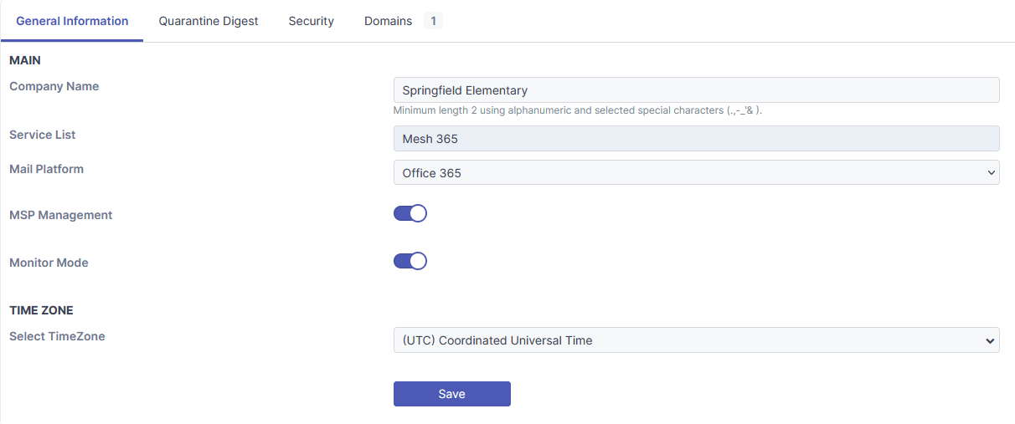Turn off the Monitor Mode switch
Viewport: 1015px width, 424px height.
click(x=410, y=261)
